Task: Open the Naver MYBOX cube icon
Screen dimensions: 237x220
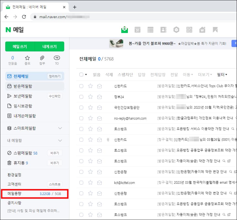Action: point(176,30)
